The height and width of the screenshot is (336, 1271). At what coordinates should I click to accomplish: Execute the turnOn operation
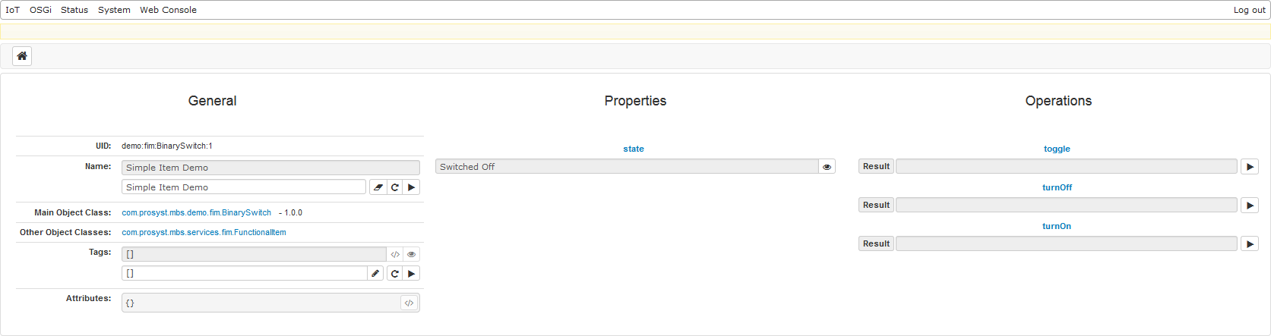[1250, 244]
